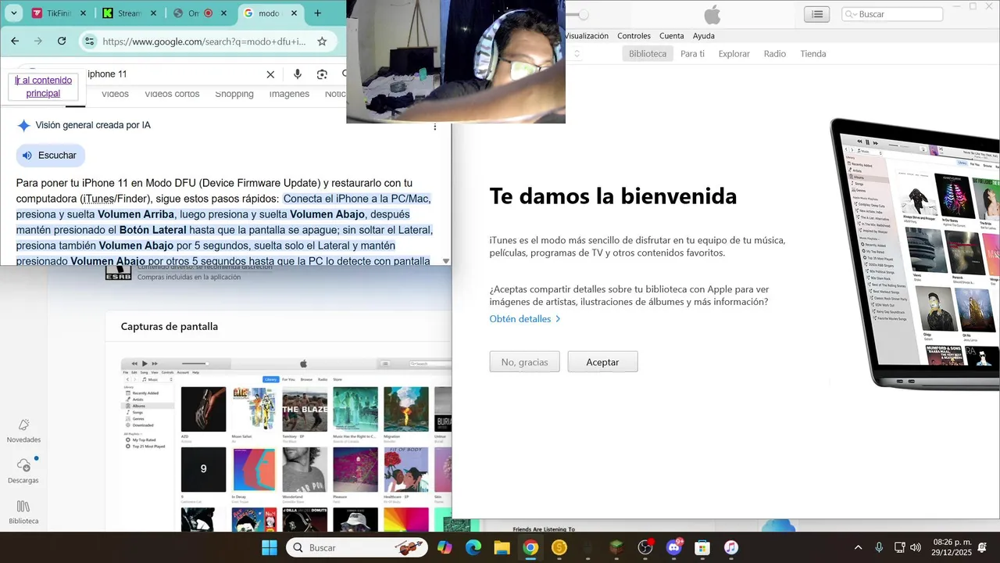Open Microsoft Store from the taskbar
1000x563 pixels.
pos(702,547)
